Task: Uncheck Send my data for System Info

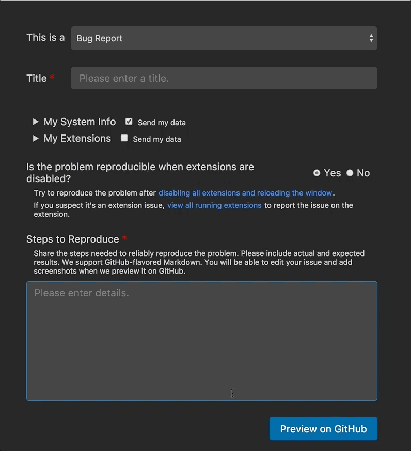Action: (129, 122)
